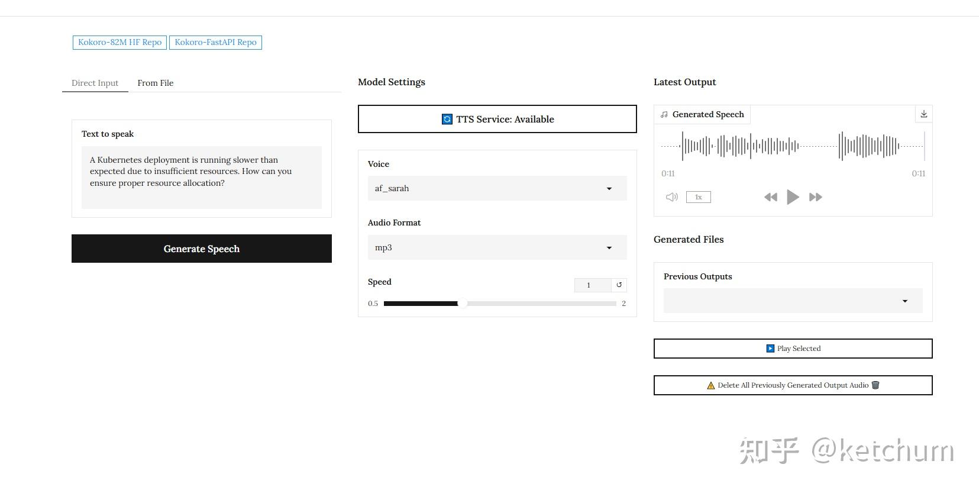Click the Speed slider track

pos(532,304)
